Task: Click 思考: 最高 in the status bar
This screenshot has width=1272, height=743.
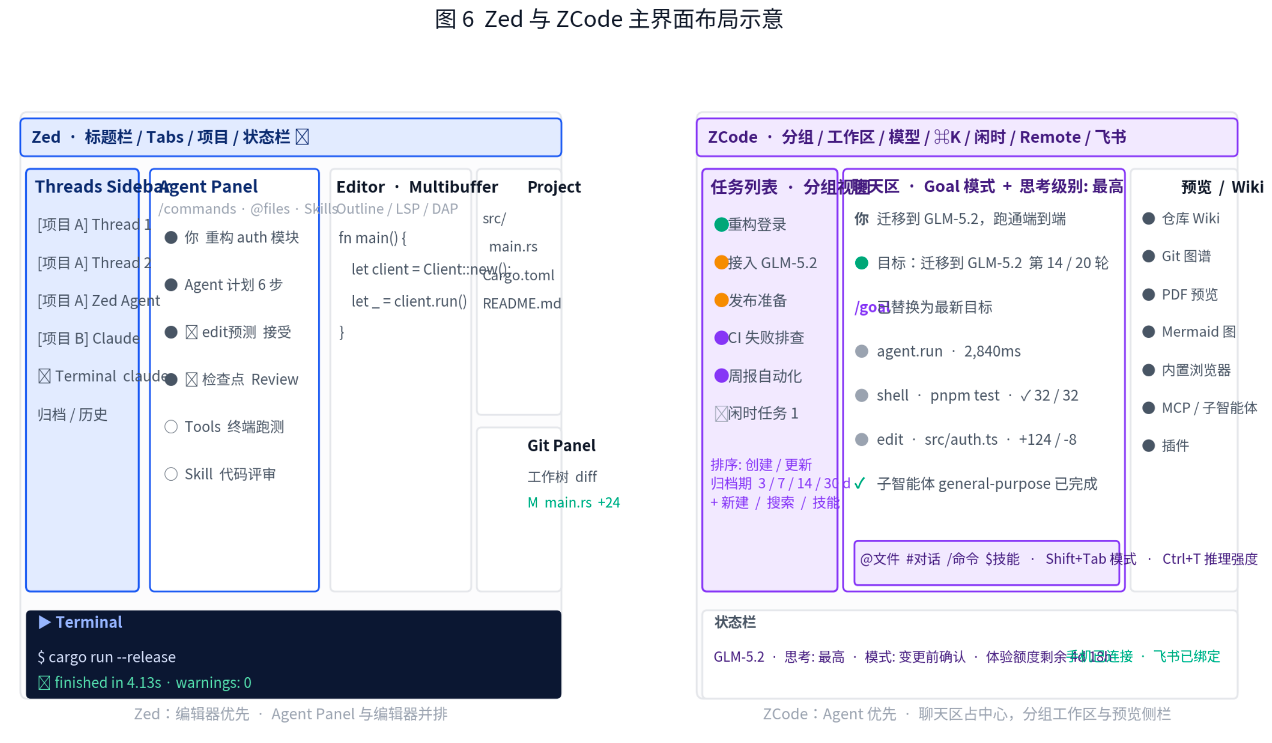Action: point(814,657)
